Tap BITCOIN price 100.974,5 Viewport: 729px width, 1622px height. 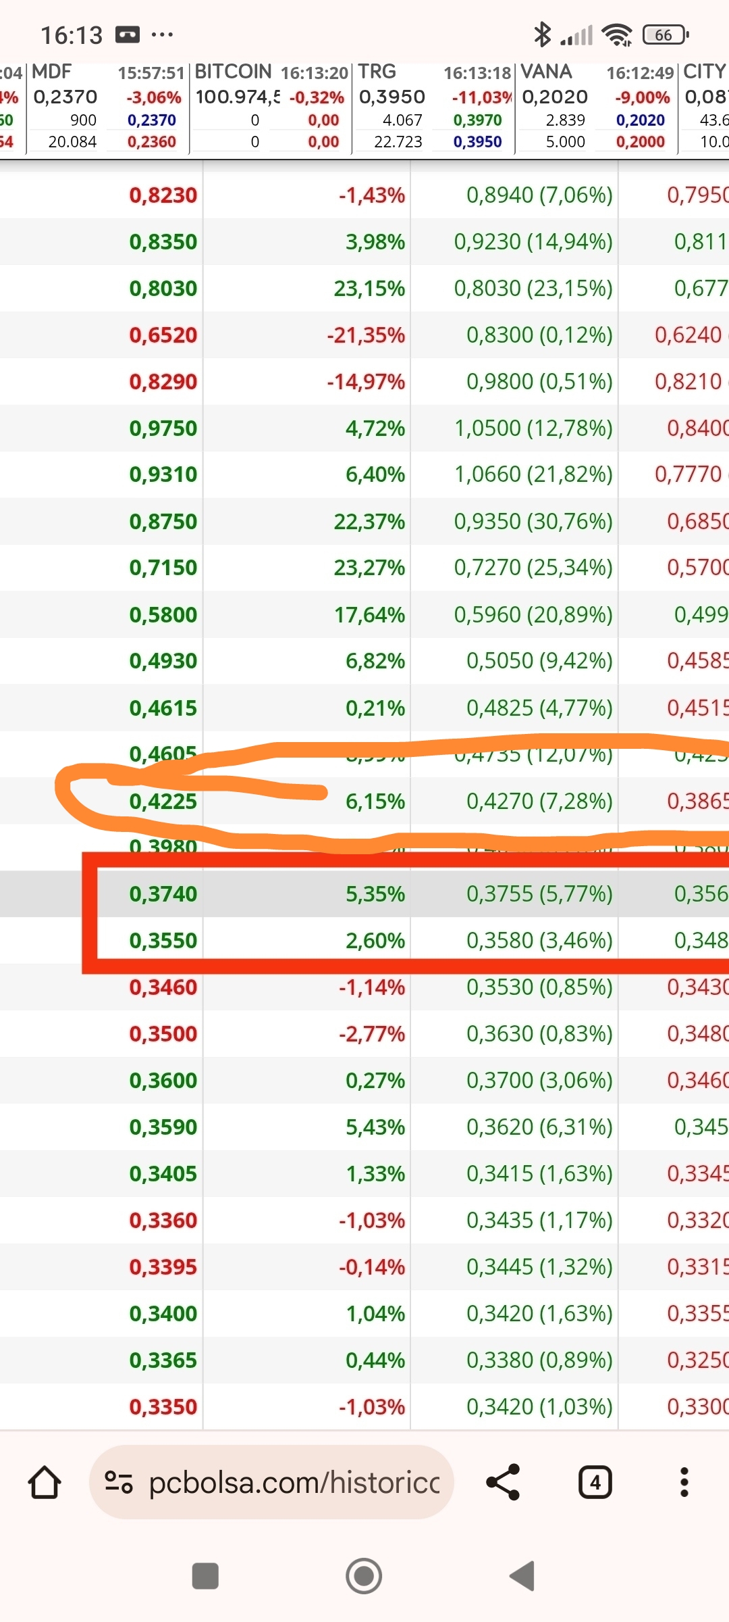pos(238,97)
